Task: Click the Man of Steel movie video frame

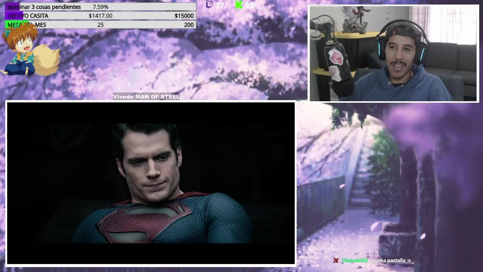Action: click(151, 183)
